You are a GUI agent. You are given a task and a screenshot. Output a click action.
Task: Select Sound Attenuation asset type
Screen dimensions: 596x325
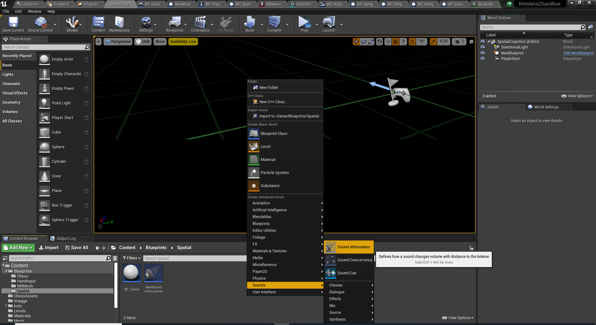tap(349, 247)
